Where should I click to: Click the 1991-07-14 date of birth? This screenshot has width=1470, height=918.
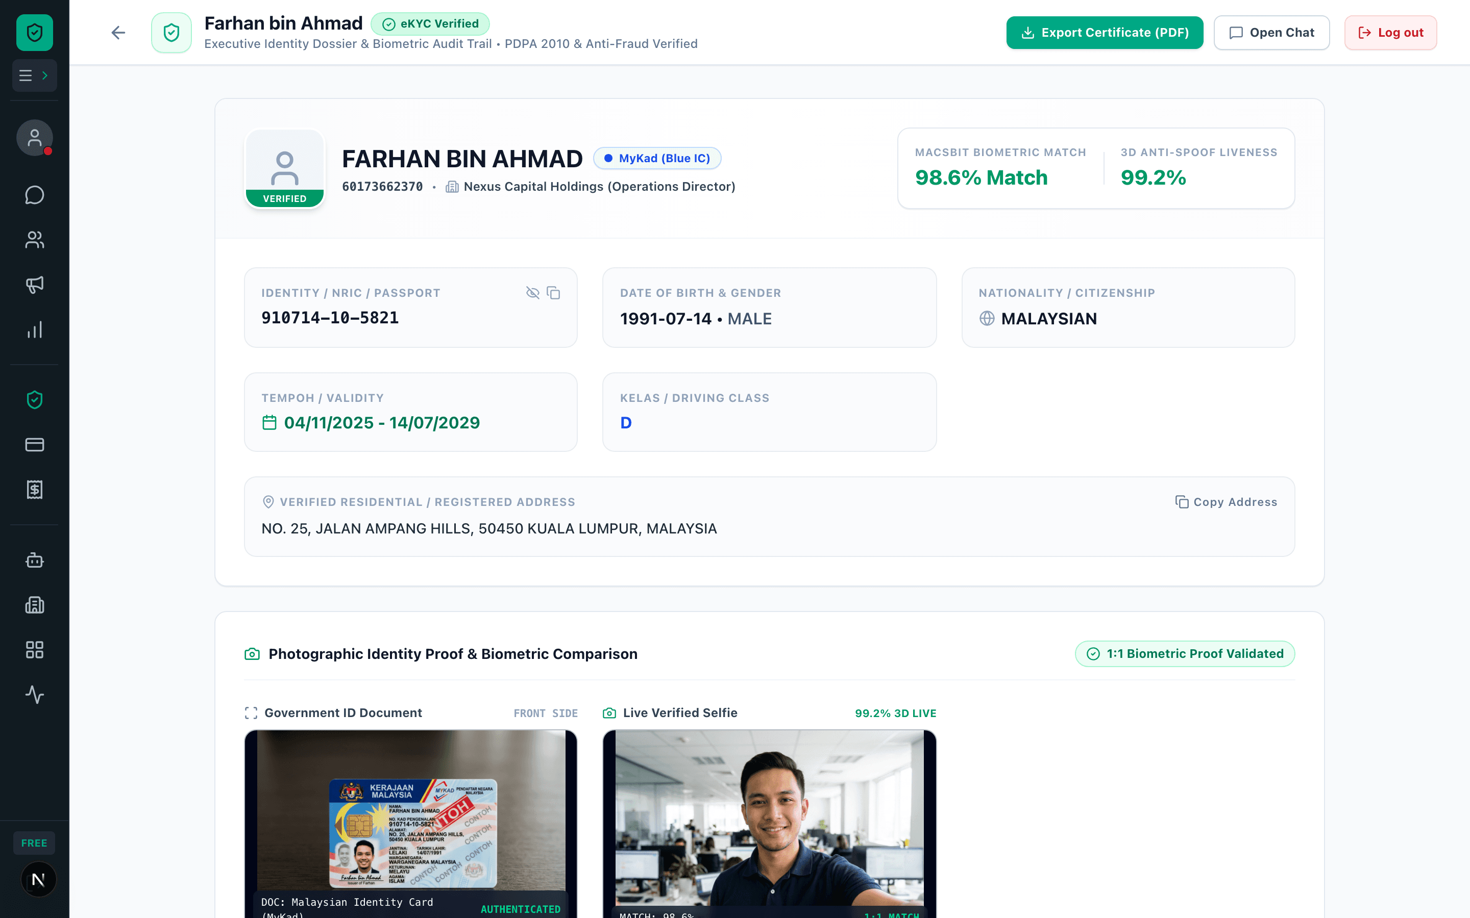tap(665, 318)
